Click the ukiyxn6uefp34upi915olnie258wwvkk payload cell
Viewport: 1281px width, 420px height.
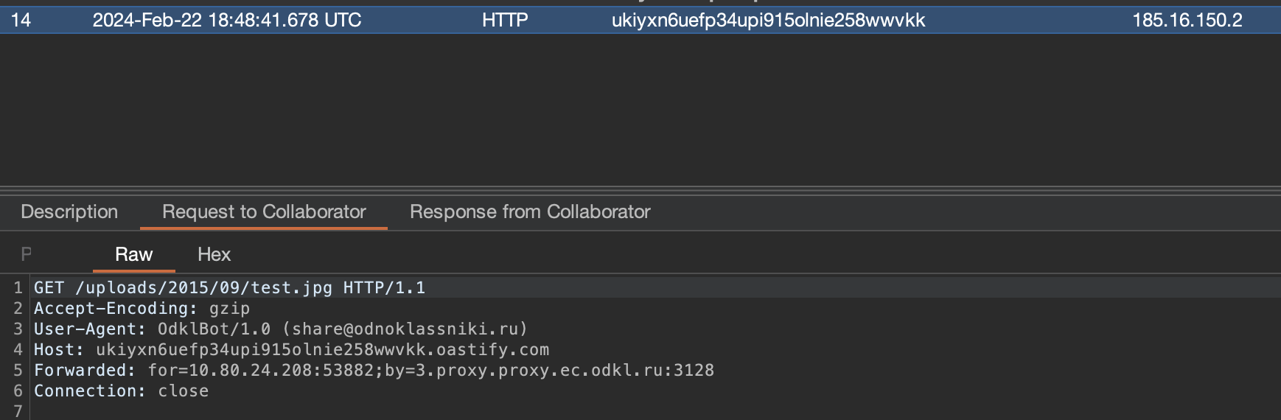[x=768, y=21]
